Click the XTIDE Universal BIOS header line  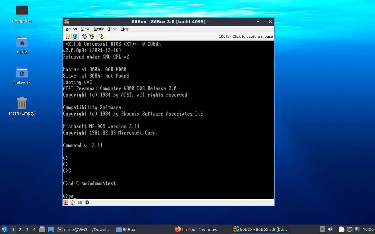coord(112,44)
